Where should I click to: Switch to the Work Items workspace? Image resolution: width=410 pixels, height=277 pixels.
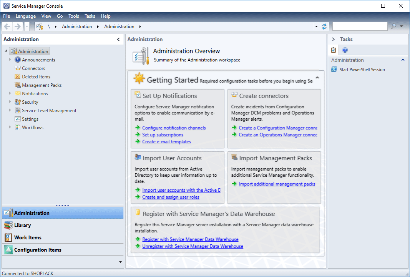coord(63,237)
